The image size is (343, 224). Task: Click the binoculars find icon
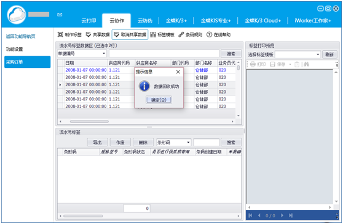click(306, 64)
